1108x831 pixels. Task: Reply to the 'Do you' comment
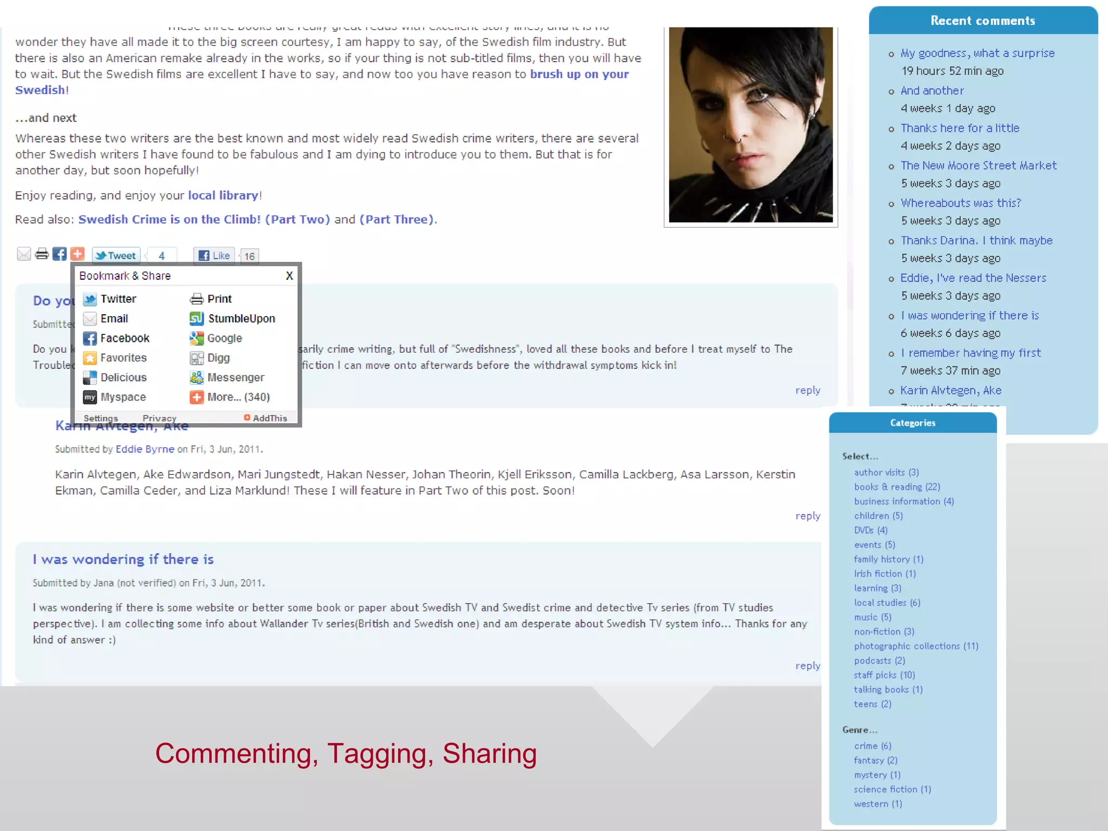point(808,390)
